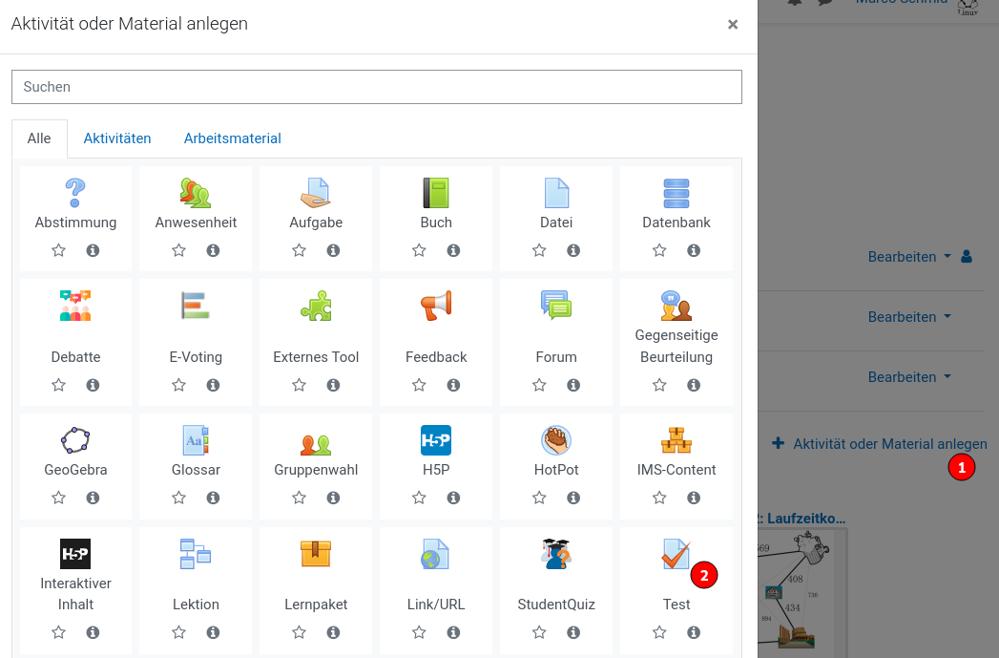
Task: Pick the Feedback megaphone icon
Action: [x=436, y=306]
